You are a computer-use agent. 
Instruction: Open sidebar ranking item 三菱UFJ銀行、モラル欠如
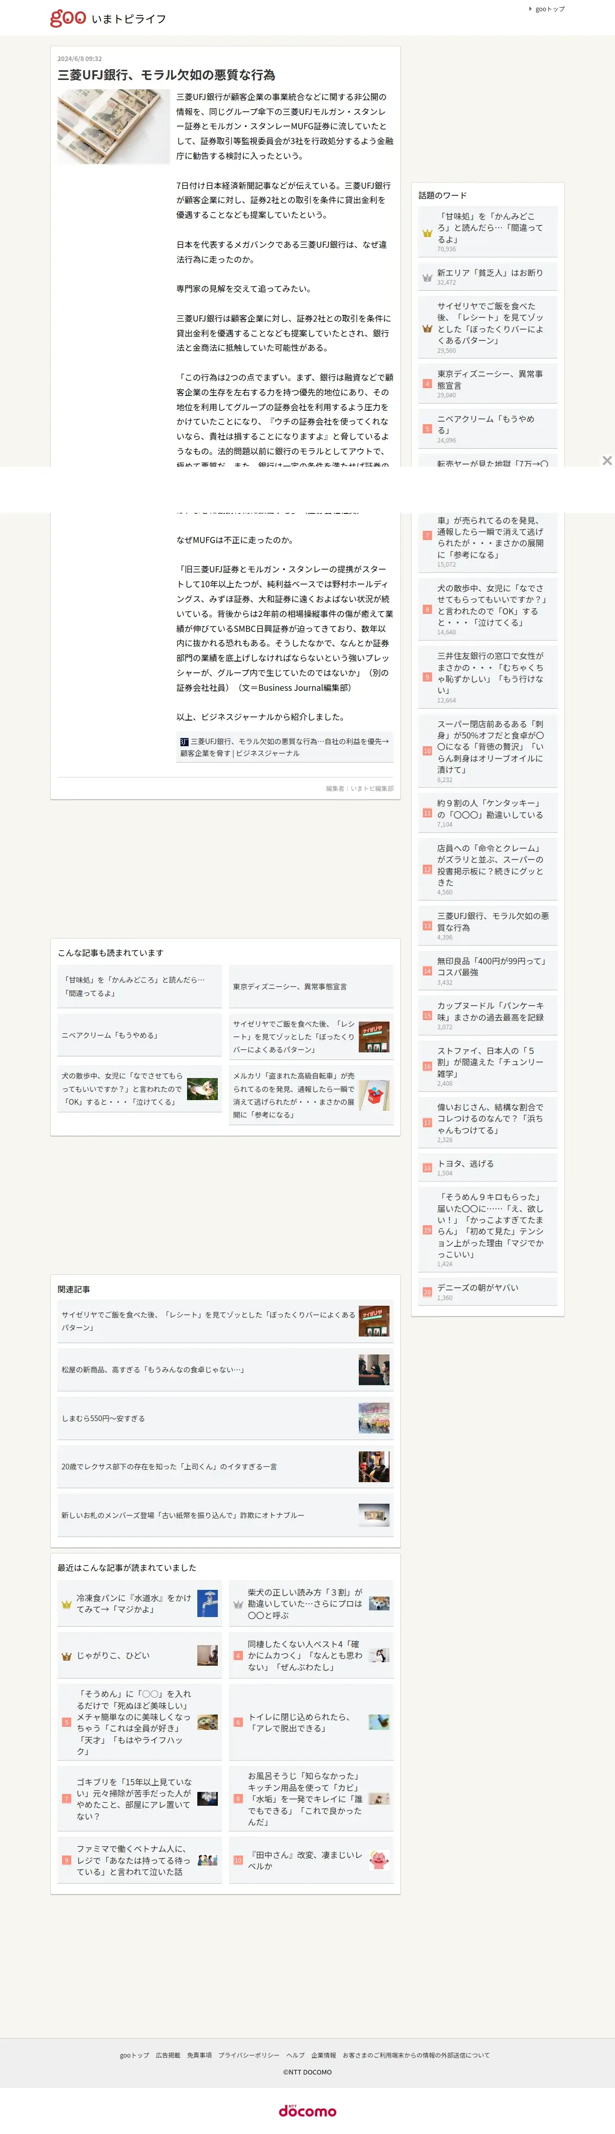487,925
